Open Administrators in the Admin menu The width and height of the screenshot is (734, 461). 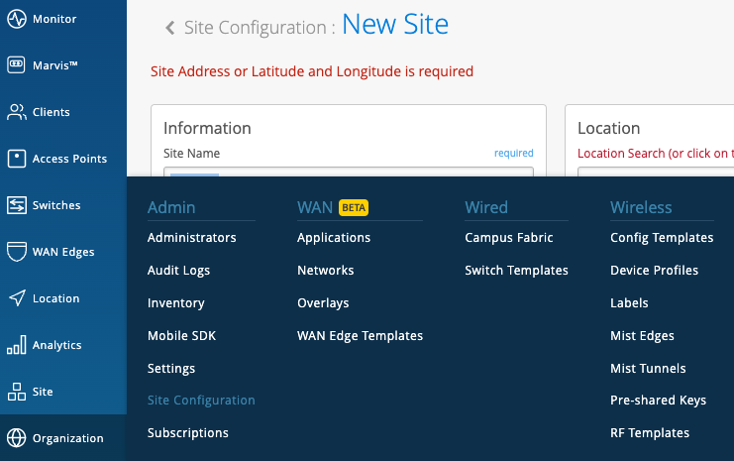pos(191,238)
